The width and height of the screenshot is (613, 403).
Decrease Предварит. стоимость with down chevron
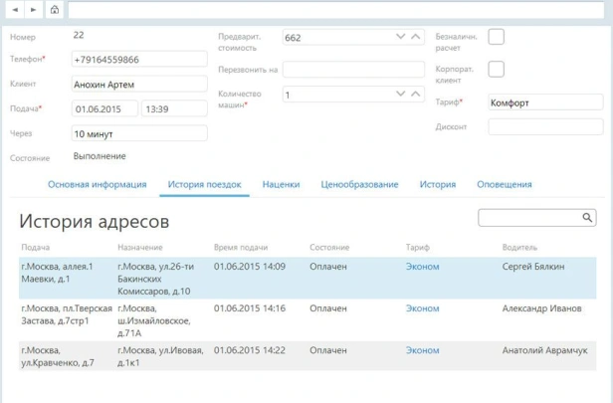[400, 37]
